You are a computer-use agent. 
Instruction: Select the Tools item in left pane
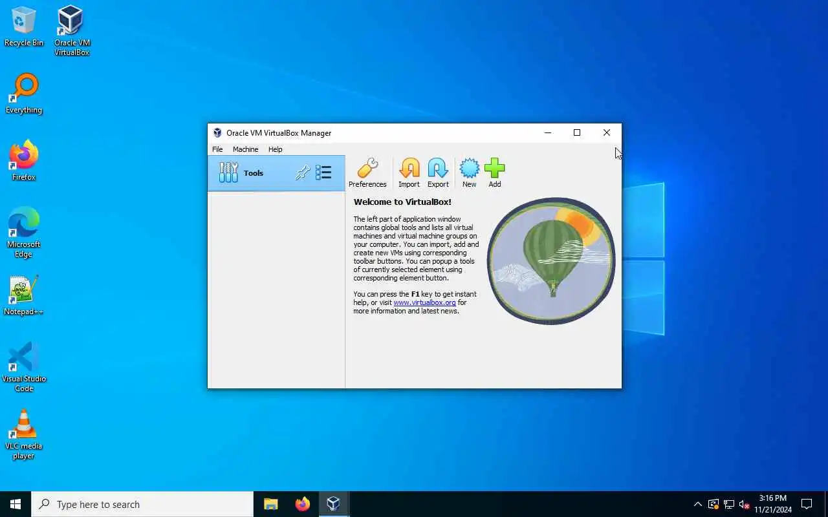(276, 173)
